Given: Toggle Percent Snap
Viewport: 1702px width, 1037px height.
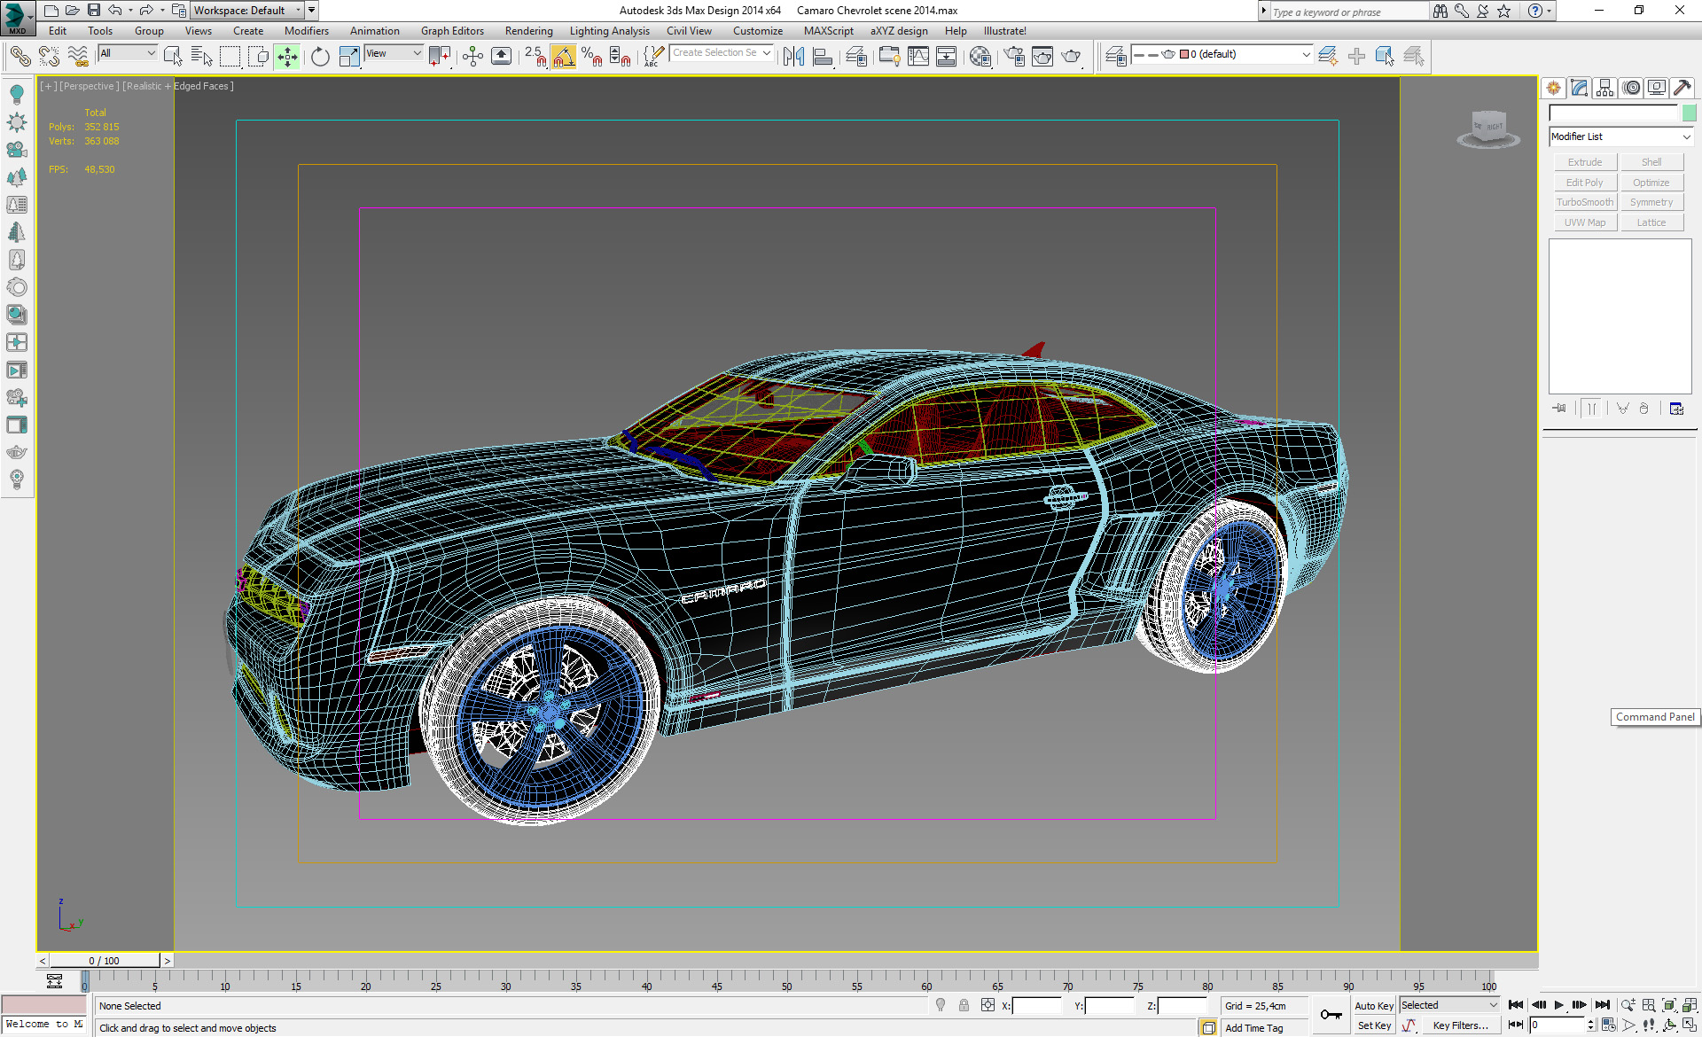Looking at the screenshot, I should [x=592, y=57].
